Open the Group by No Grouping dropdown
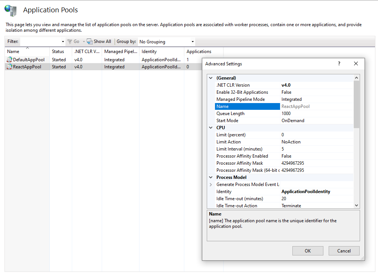 [x=193, y=42]
